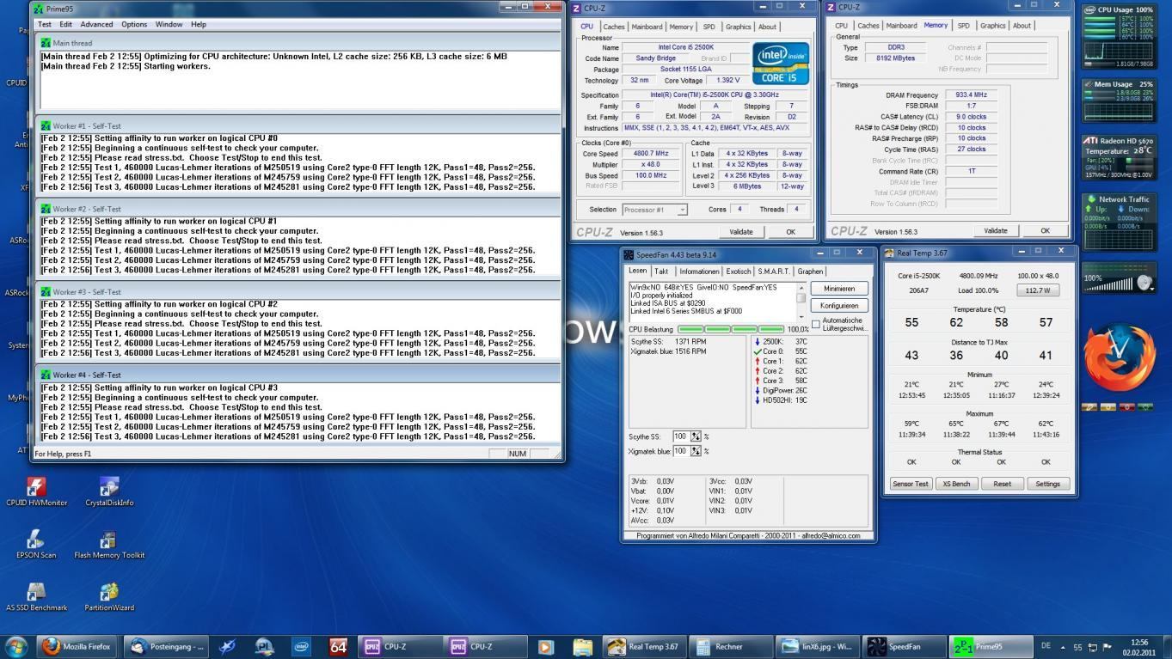Open PartitionWizard desktop shortcut

coord(109,596)
